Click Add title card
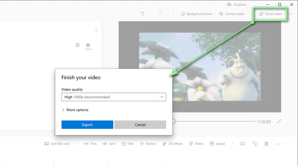 point(57,144)
